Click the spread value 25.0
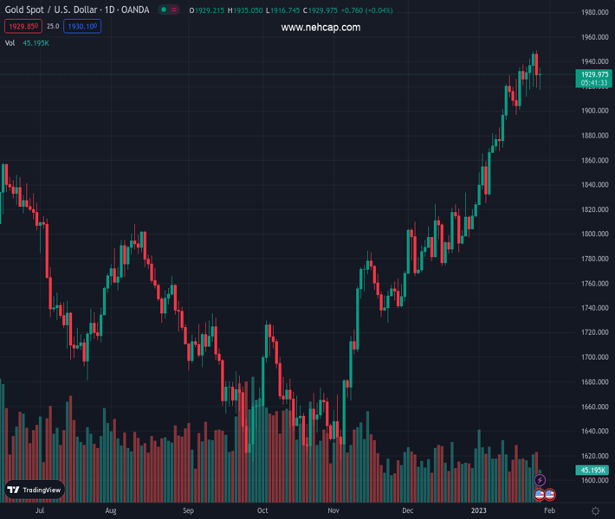Screen dimensions: 615x519 click(x=53, y=27)
